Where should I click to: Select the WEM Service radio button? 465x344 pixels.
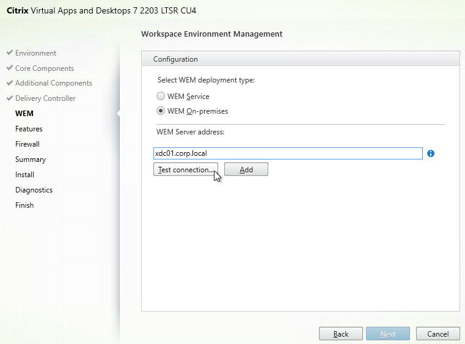[161, 96]
